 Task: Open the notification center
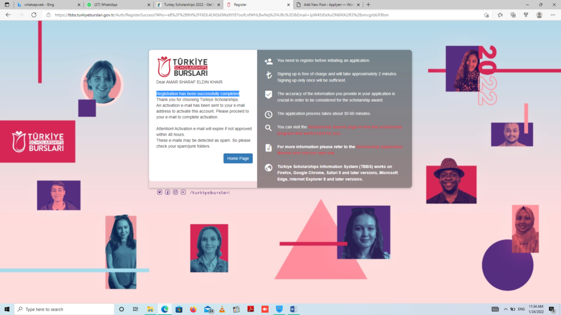[552, 310]
